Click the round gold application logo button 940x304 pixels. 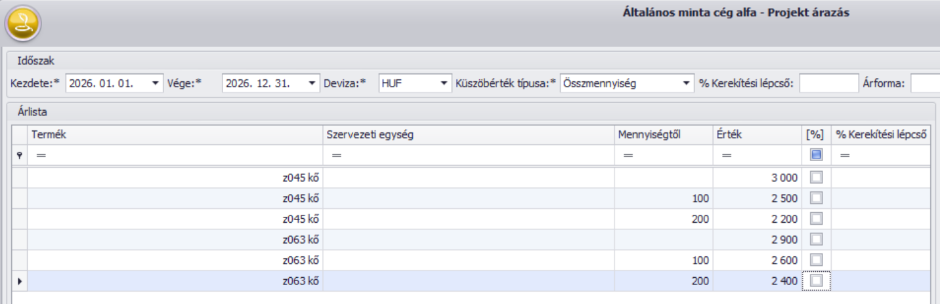click(x=23, y=24)
